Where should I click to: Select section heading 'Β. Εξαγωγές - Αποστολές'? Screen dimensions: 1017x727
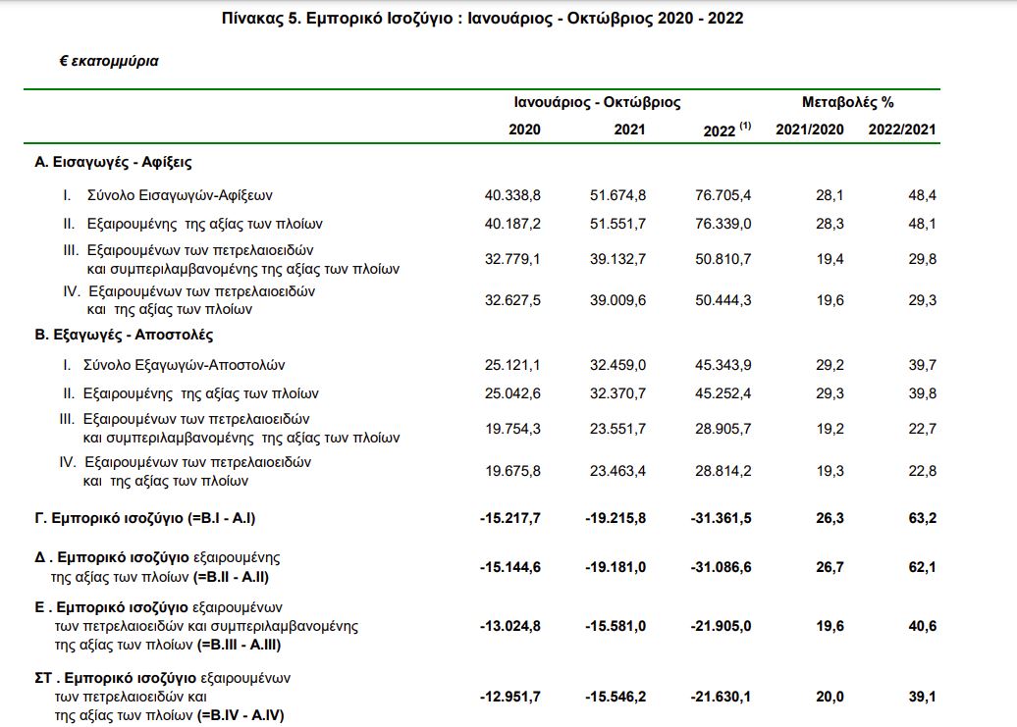124,335
